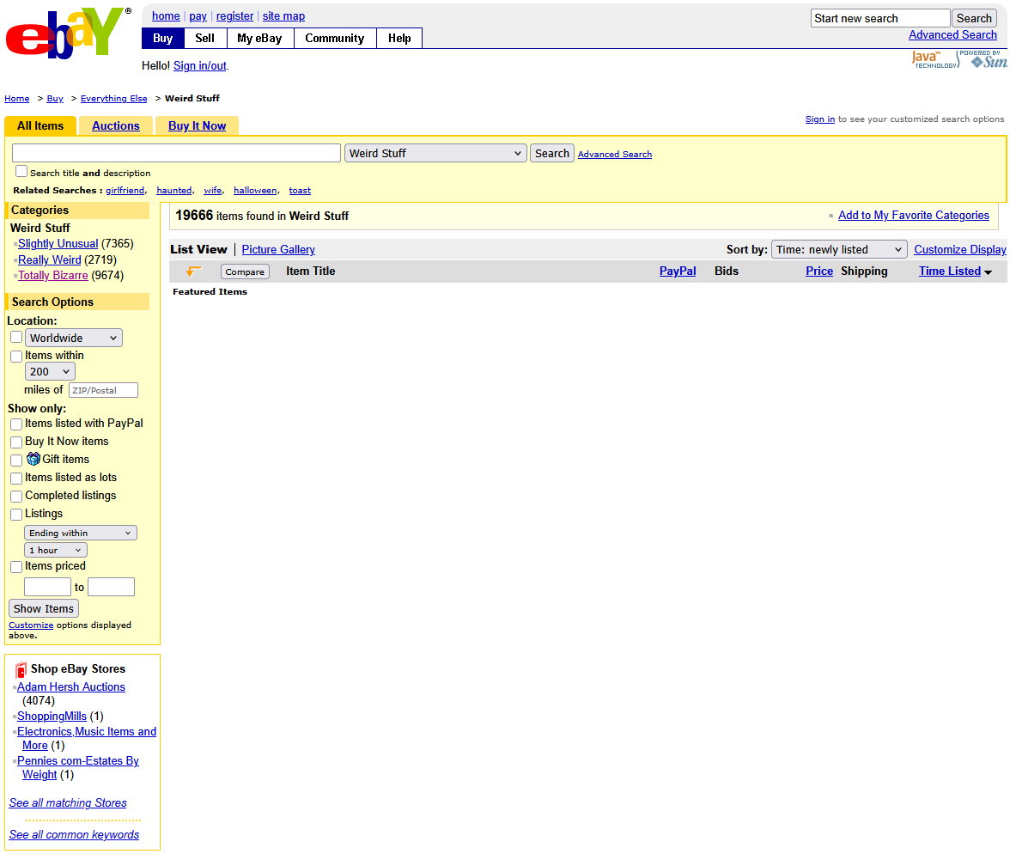Click the Shop eBay Stores icon
1010x854 pixels.
21,669
